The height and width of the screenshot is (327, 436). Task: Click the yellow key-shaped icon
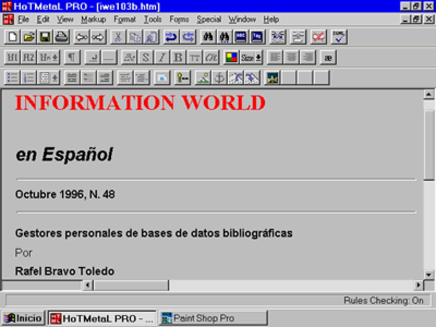(182, 77)
